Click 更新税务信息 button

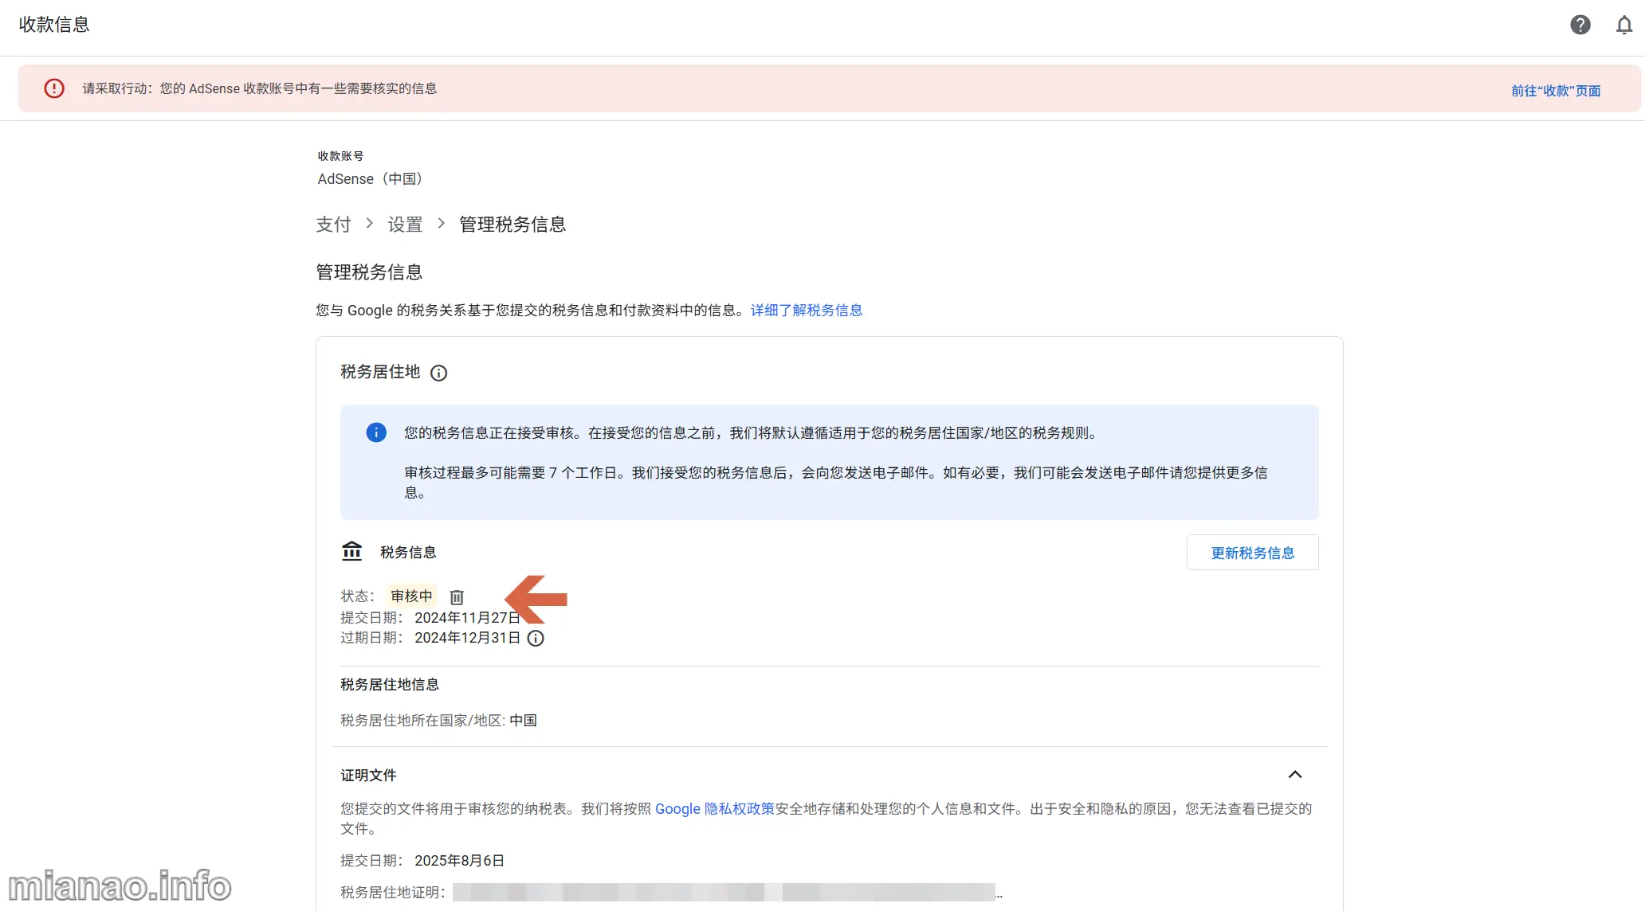(1252, 553)
